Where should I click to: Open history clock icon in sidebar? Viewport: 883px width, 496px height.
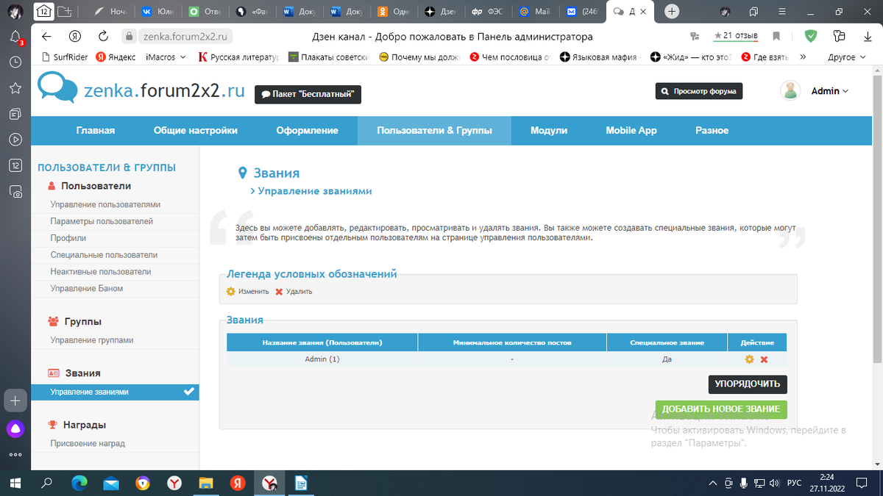coord(15,62)
